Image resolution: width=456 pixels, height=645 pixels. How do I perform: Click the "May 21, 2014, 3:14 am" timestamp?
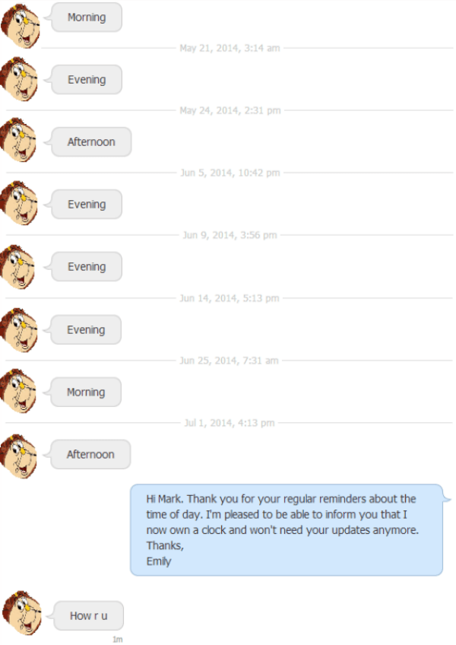pyautogui.click(x=230, y=48)
